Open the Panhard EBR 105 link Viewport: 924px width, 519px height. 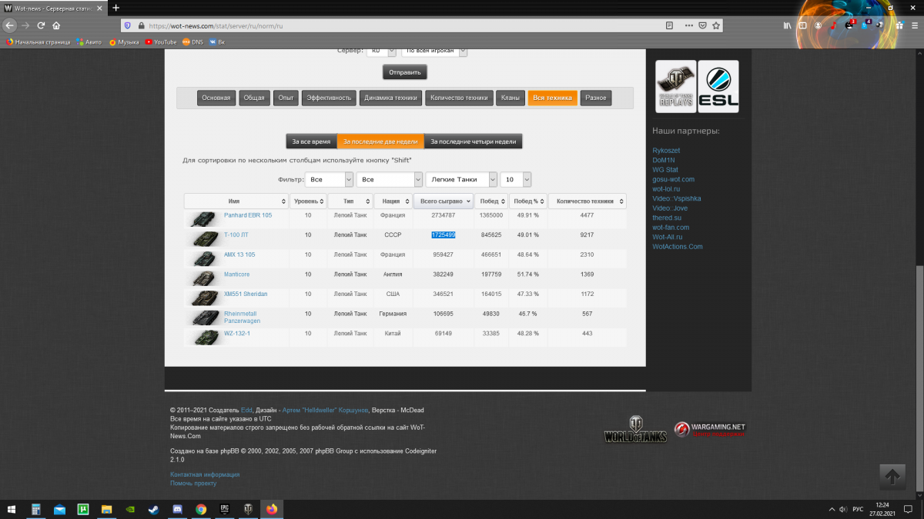click(248, 215)
